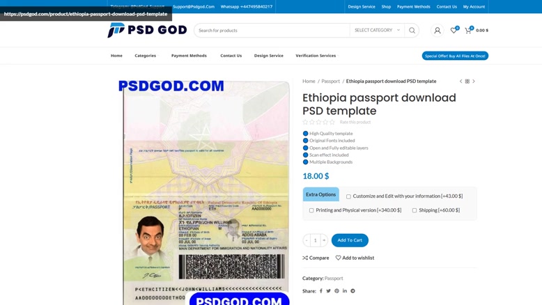
Task: Check Printing and Physical version option
Action: 311,210
